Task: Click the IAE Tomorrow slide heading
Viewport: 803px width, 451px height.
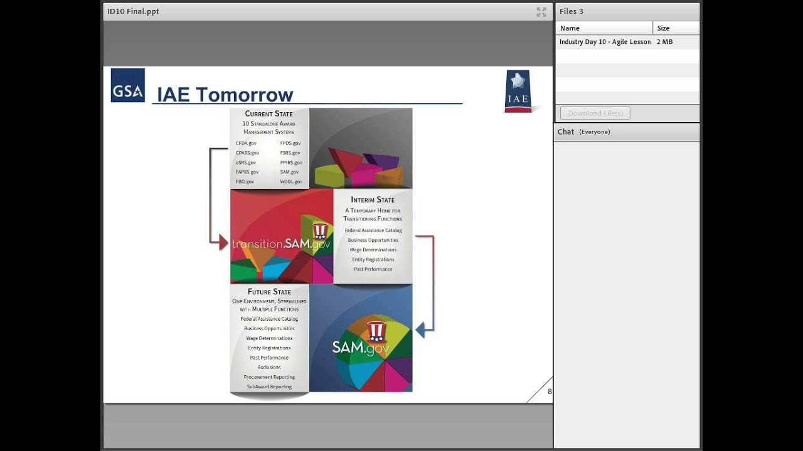Action: 225,95
